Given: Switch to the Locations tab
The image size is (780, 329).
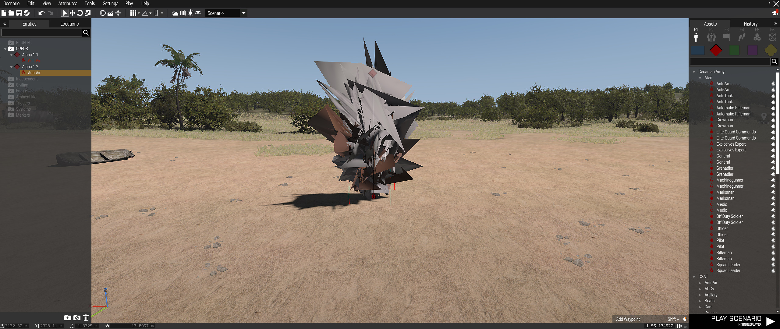Looking at the screenshot, I should pyautogui.click(x=69, y=24).
